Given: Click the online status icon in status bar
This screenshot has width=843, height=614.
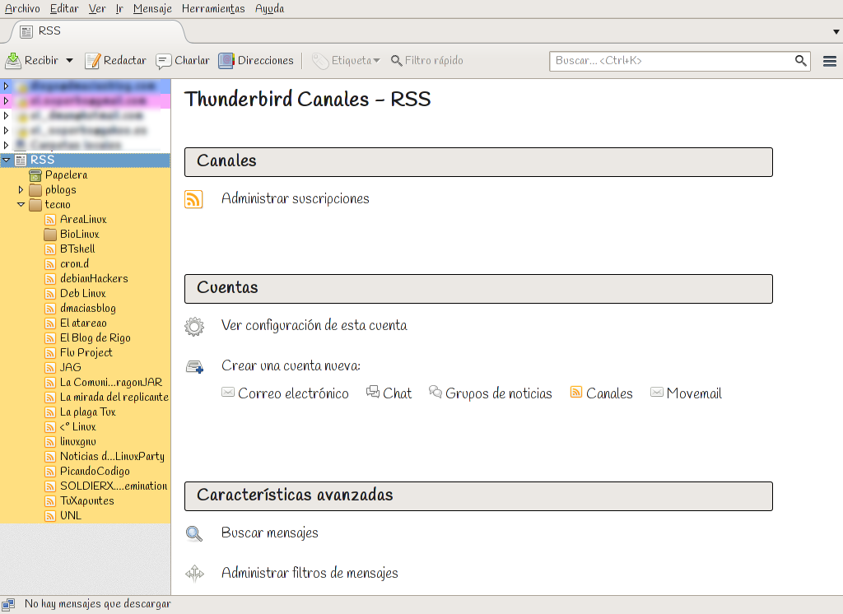Looking at the screenshot, I should (8, 604).
